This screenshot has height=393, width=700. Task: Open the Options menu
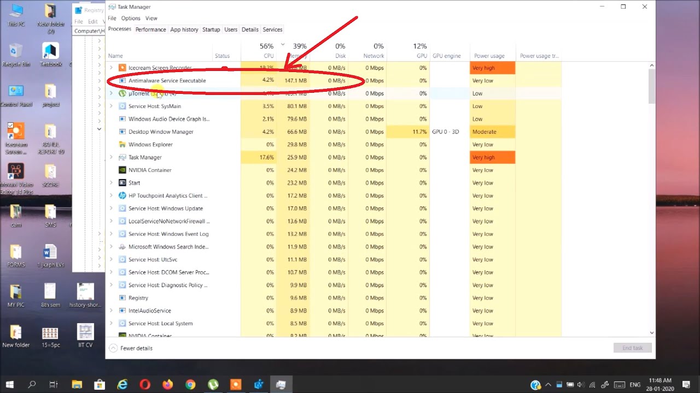pyautogui.click(x=131, y=18)
